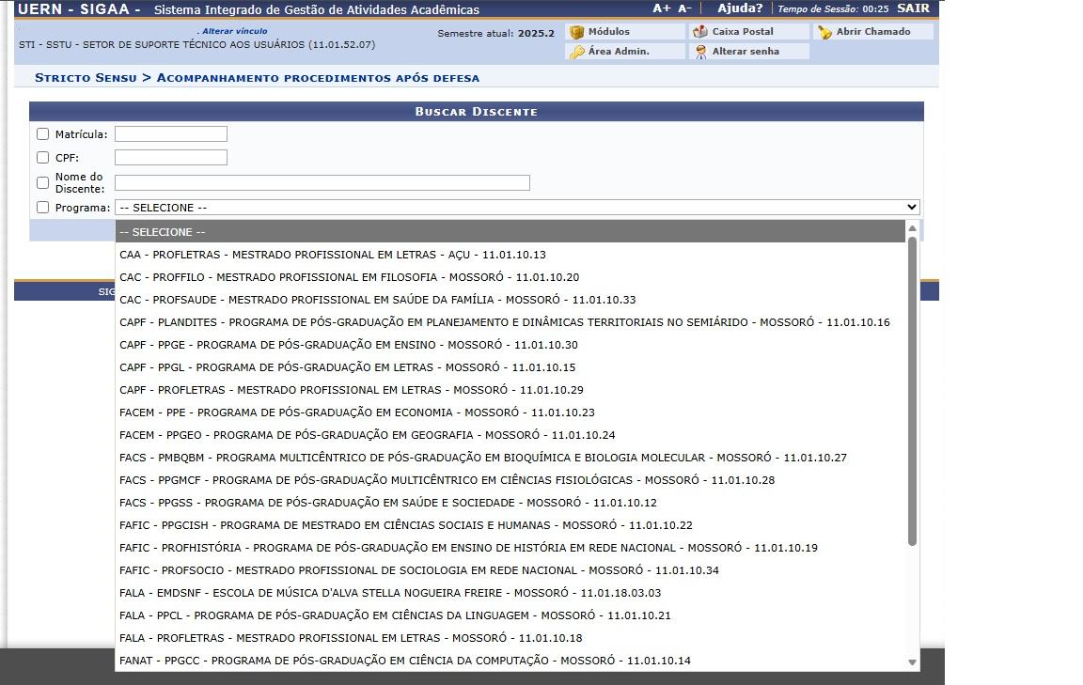The width and height of the screenshot is (1083, 685).
Task: Pick CAA - PROFLETRAS Açu option
Action: (332, 255)
